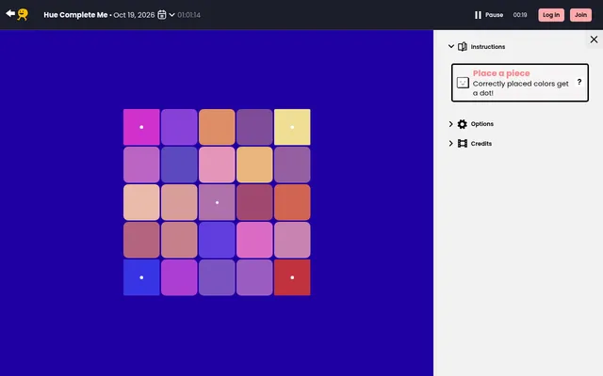Select the light pink tile in second row
Image resolution: width=603 pixels, height=376 pixels.
pos(217,164)
